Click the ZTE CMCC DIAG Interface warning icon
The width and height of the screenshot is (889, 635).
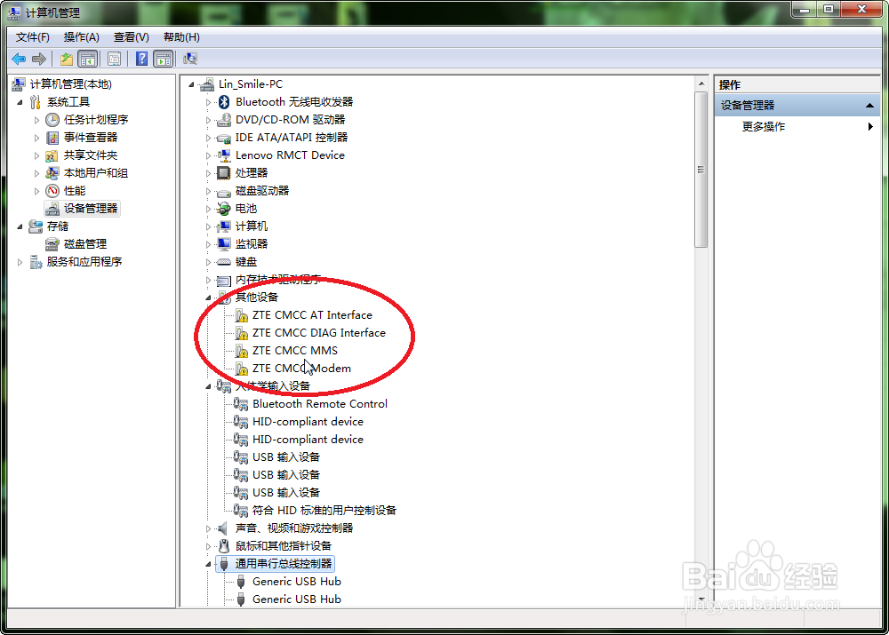click(x=242, y=333)
